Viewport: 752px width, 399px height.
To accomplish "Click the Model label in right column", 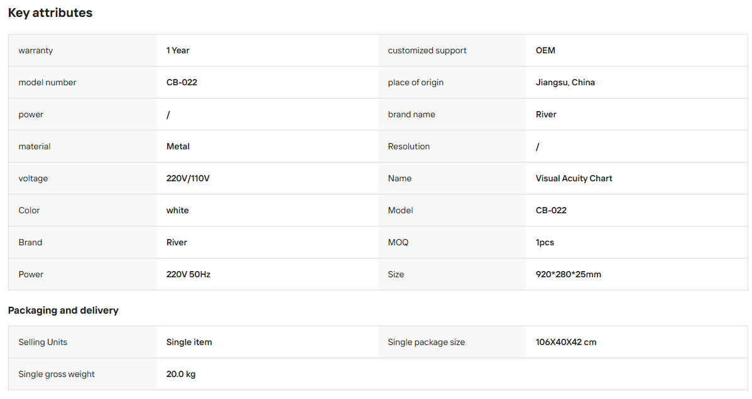I will click(x=400, y=210).
